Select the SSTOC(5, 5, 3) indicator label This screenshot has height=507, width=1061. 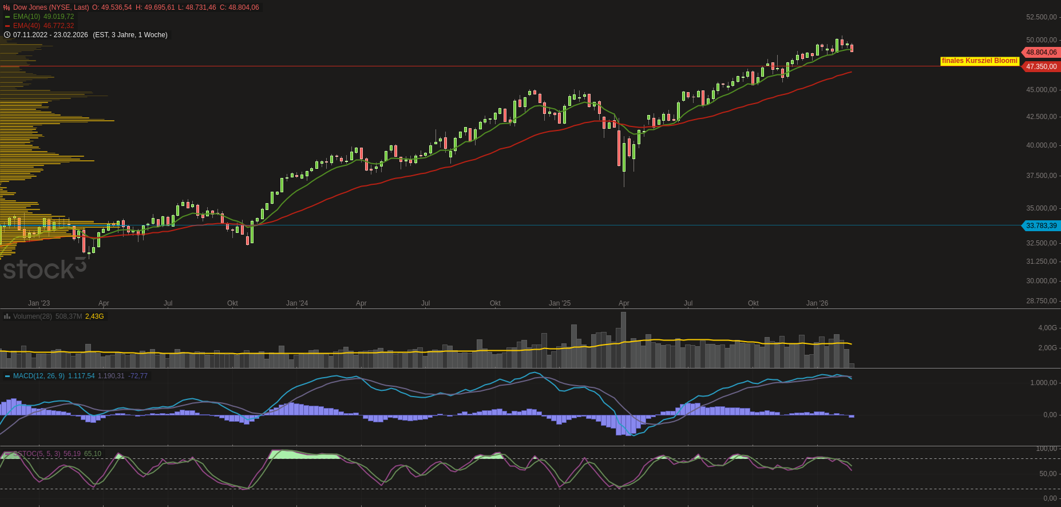pyautogui.click(x=38, y=454)
